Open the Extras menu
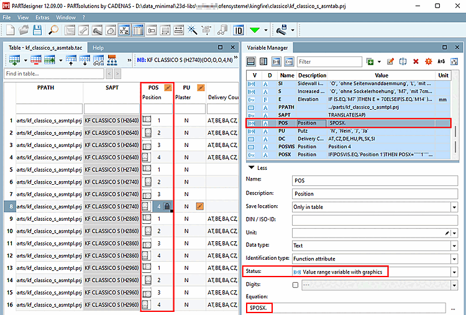Screen dimensions: 466x315 42,17
